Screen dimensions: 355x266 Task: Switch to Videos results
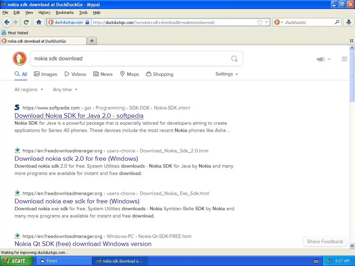75,74
